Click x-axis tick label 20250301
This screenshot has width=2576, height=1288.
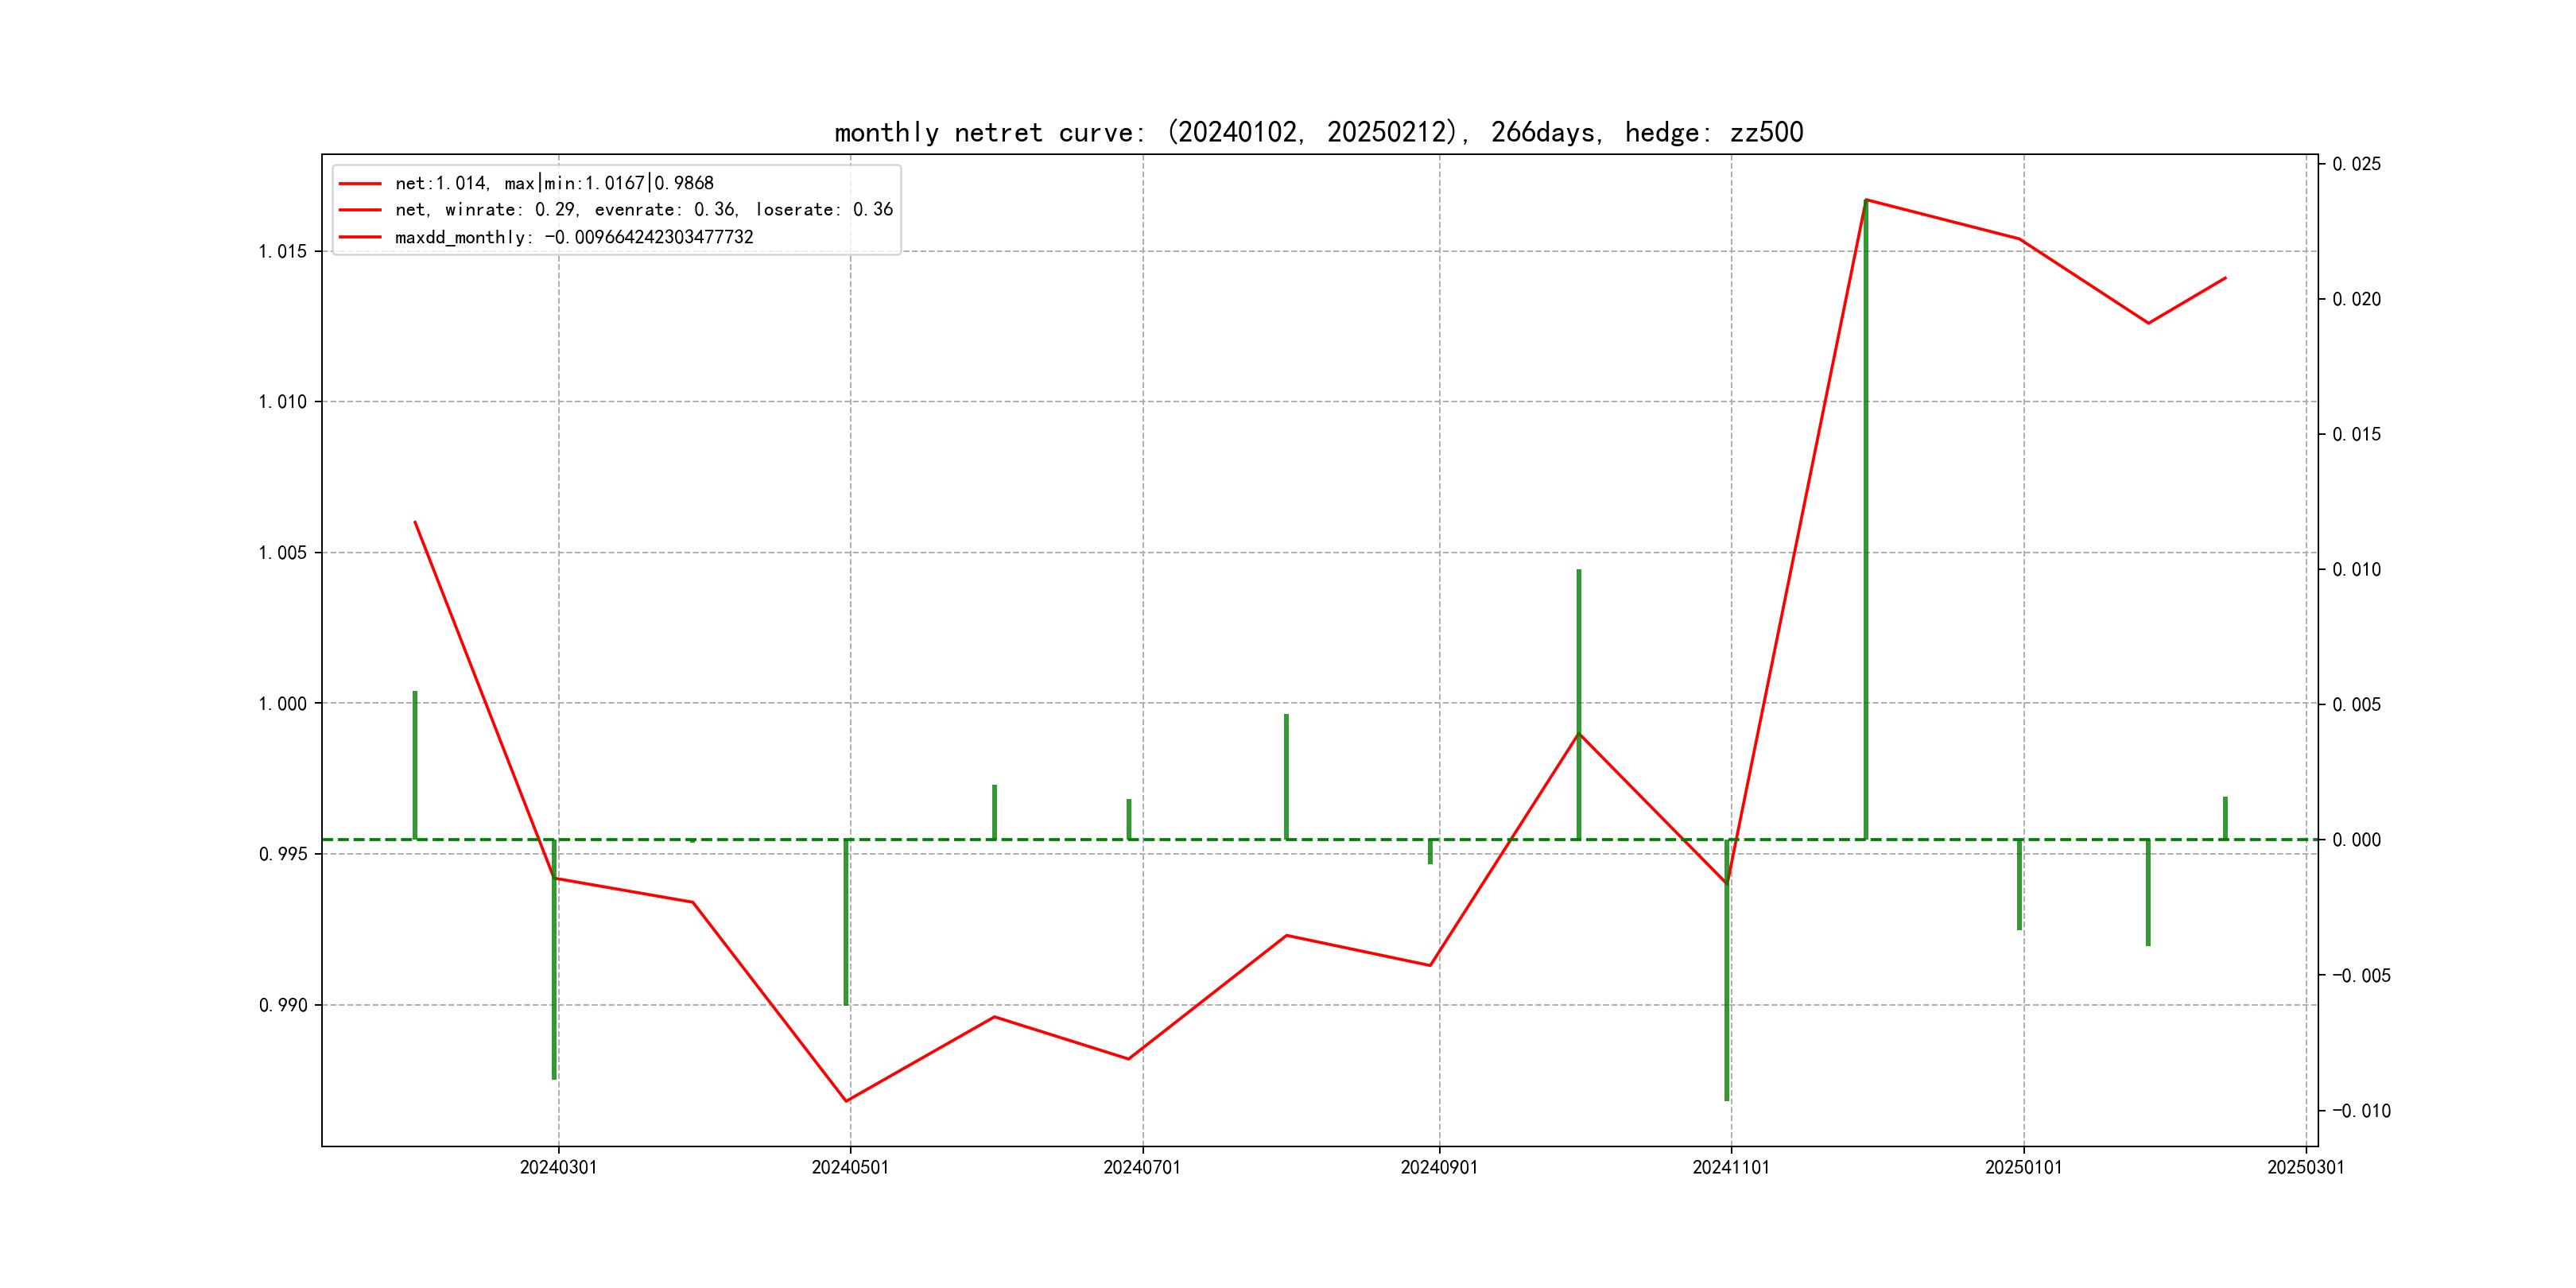click(2305, 1168)
